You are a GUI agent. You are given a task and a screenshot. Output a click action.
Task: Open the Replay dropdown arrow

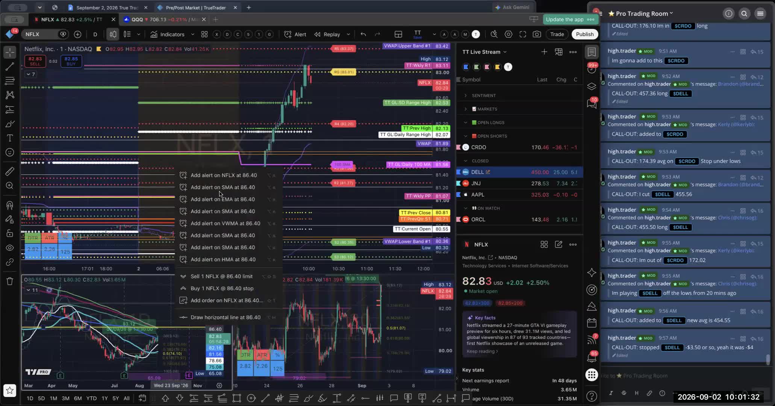coord(348,34)
